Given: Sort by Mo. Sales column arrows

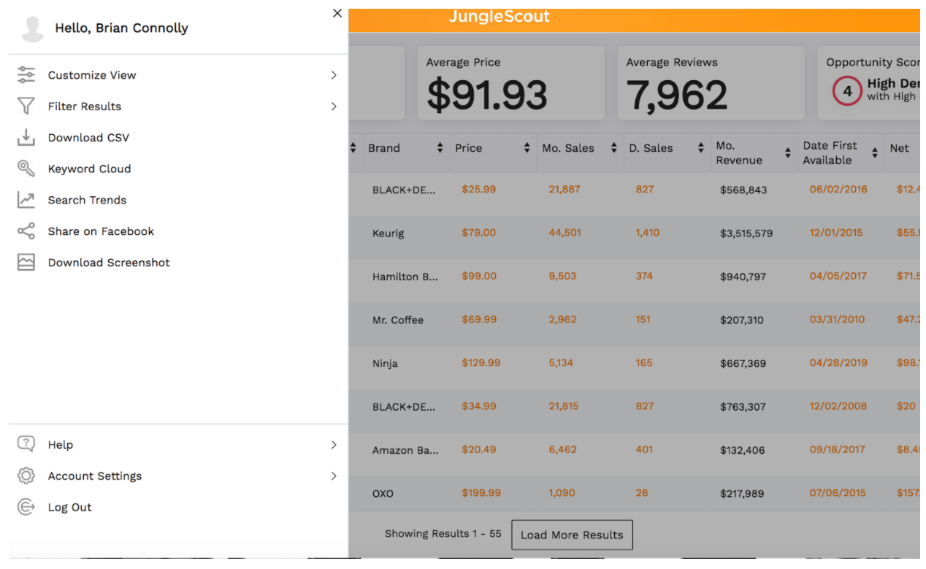Looking at the screenshot, I should [613, 148].
